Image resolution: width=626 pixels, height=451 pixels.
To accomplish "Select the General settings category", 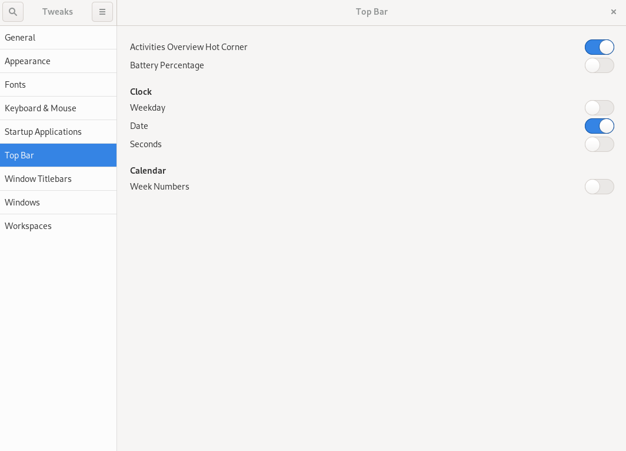I will [x=20, y=38].
